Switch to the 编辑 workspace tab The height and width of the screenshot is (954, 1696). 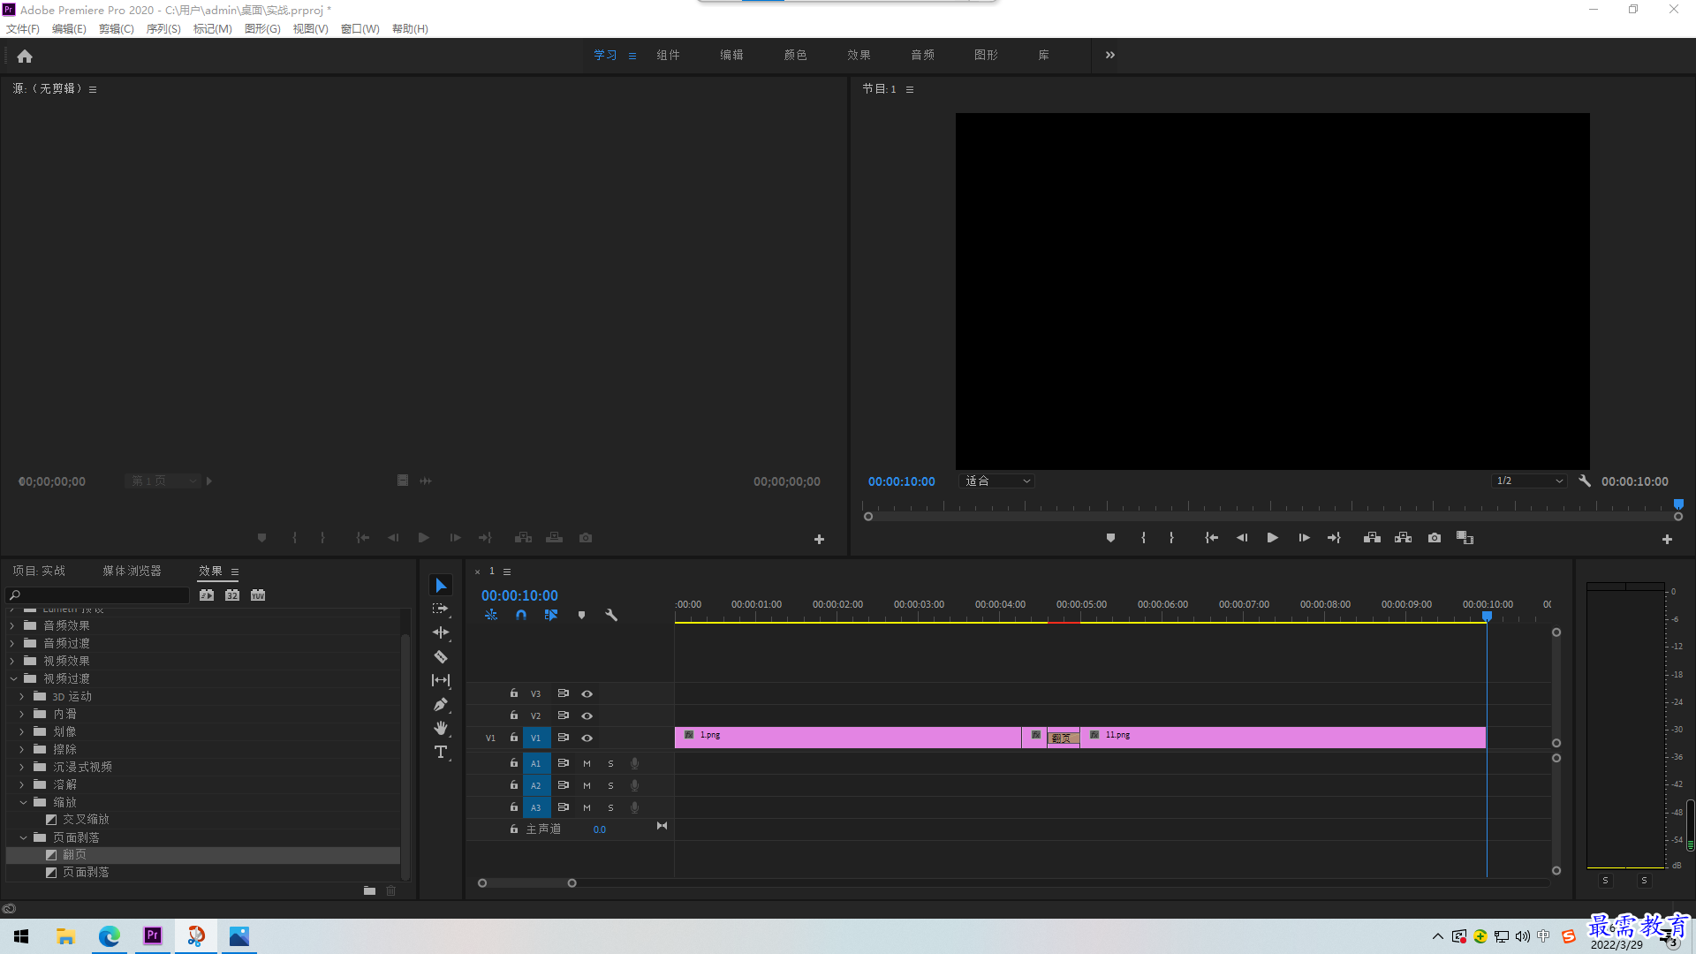(731, 55)
